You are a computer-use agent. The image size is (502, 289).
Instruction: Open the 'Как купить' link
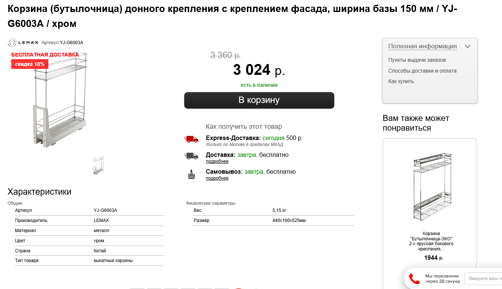401,81
